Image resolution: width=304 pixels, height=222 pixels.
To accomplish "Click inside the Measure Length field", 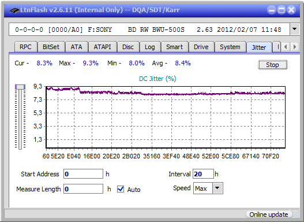I will pos(83,189).
